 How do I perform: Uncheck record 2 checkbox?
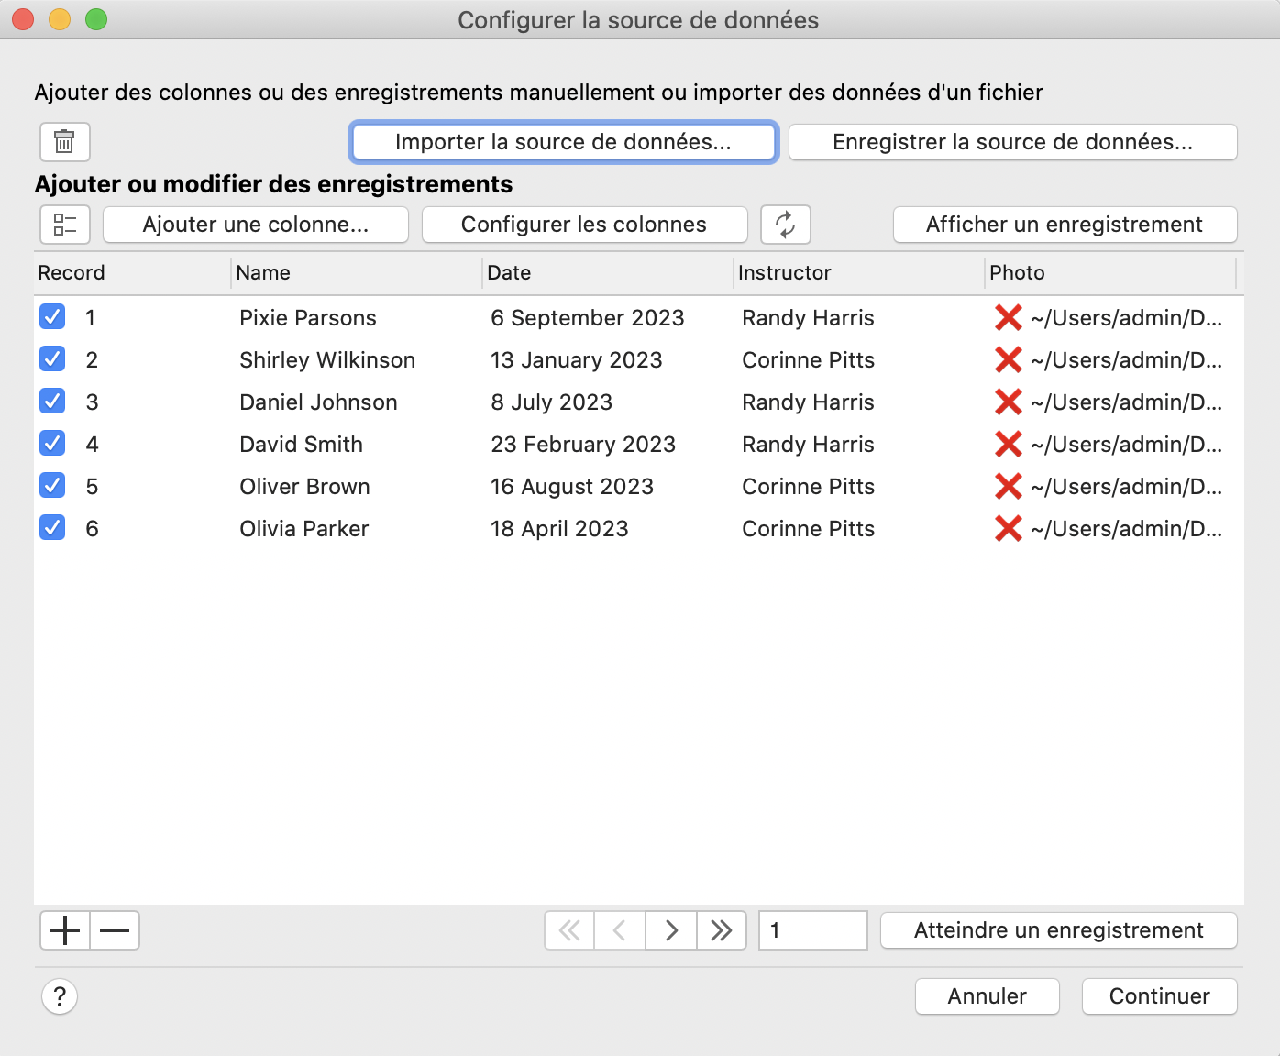(x=52, y=359)
